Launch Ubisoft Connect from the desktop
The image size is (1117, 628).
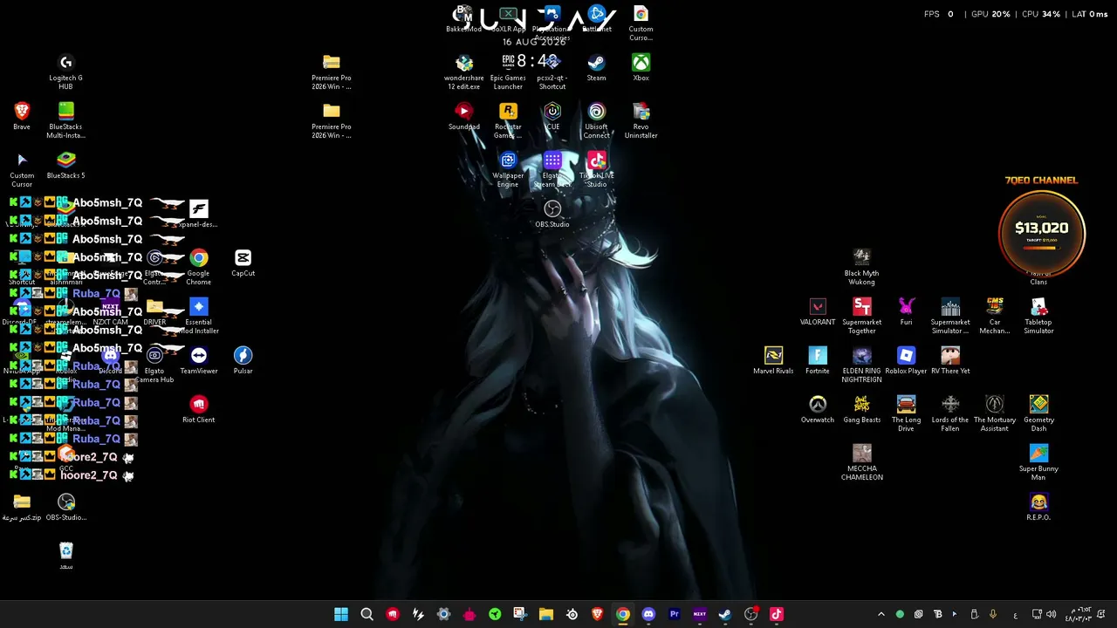click(596, 120)
